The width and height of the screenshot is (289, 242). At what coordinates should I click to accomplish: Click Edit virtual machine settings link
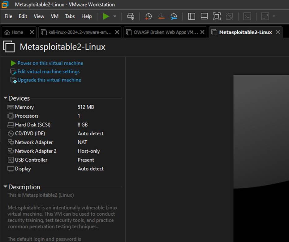(x=49, y=72)
